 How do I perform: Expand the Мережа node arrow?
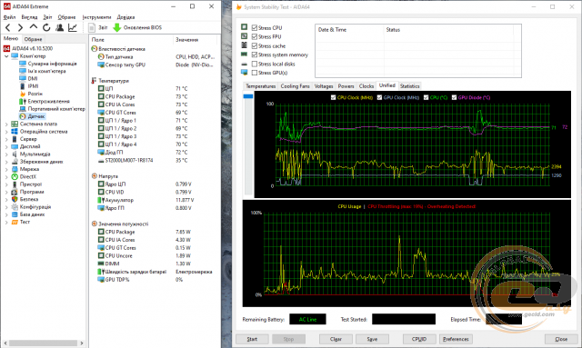(6, 169)
